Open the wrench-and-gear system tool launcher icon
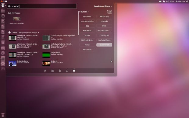This screenshot has width=189, height=118. [x=3, y=53]
